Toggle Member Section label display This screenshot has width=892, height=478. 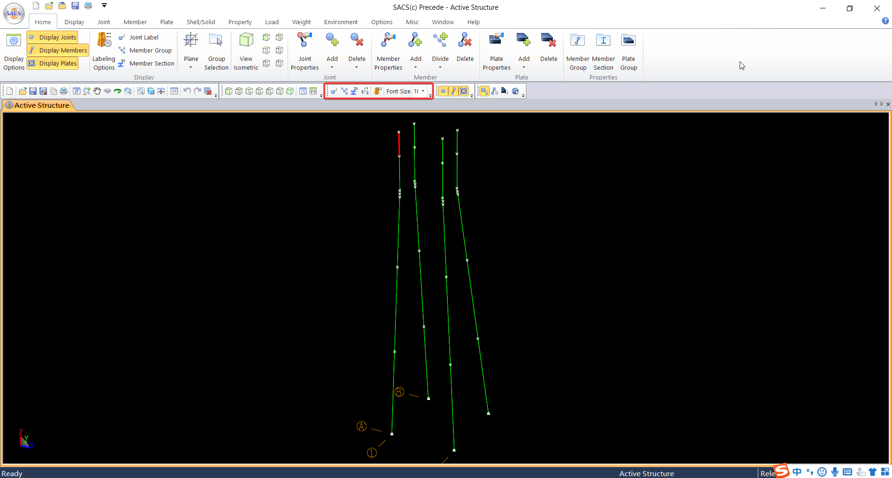146,63
